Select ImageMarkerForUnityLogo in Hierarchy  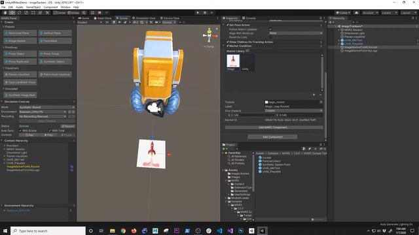click(x=361, y=51)
